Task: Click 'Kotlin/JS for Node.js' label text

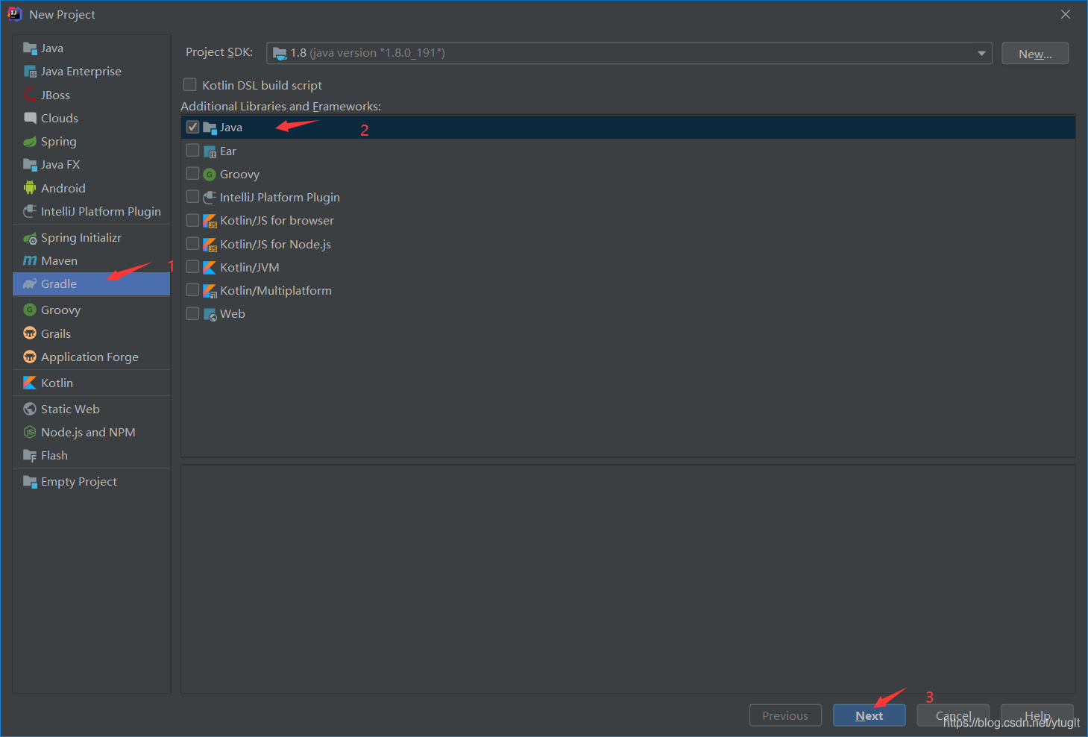Action: coord(275,244)
